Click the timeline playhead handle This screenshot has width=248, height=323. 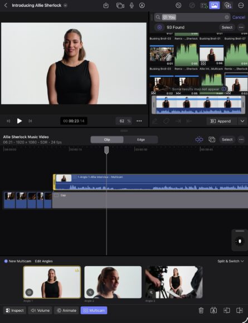pyautogui.click(x=106, y=150)
